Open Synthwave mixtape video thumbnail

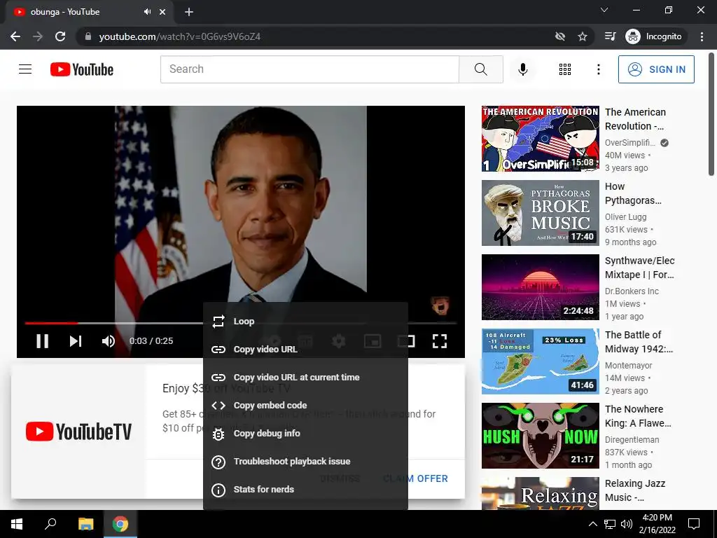coord(540,287)
